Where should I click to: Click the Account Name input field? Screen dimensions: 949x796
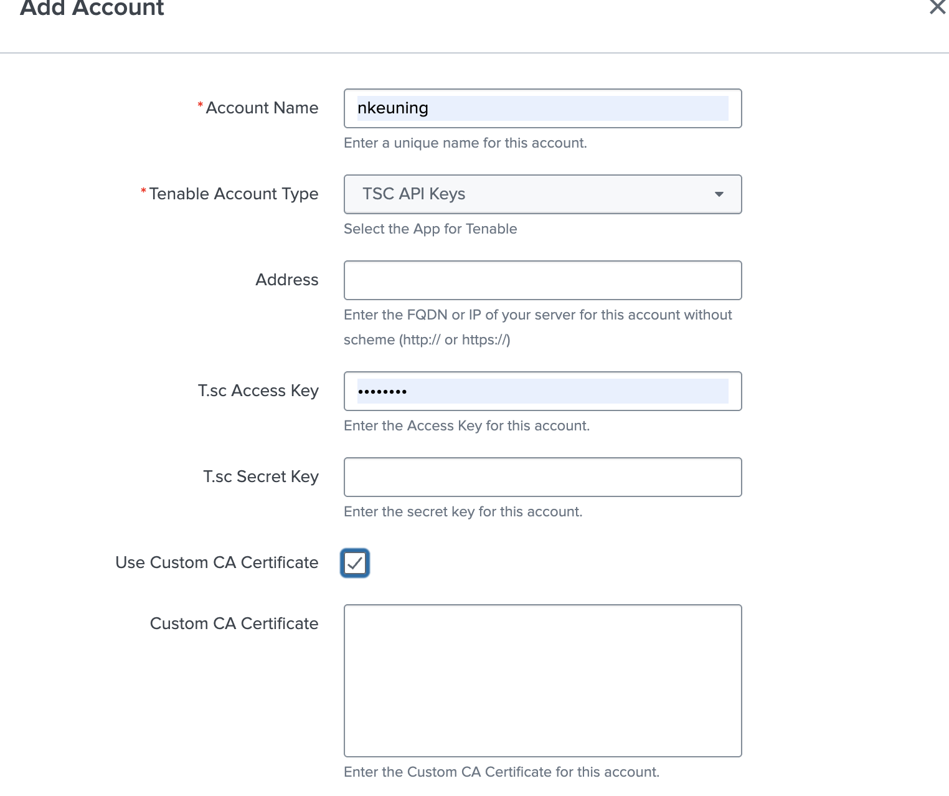[x=542, y=108]
